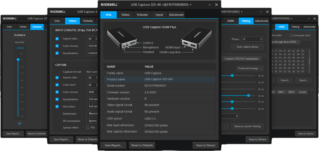The width and height of the screenshot is (319, 151).
Task: Switch to the Video tab in the front window
Action: click(x=126, y=15)
